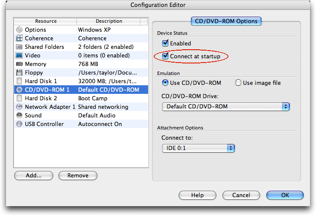316x216 pixels.
Task: Click the Hard Disk 1 drive icon
Action: (x=19, y=81)
